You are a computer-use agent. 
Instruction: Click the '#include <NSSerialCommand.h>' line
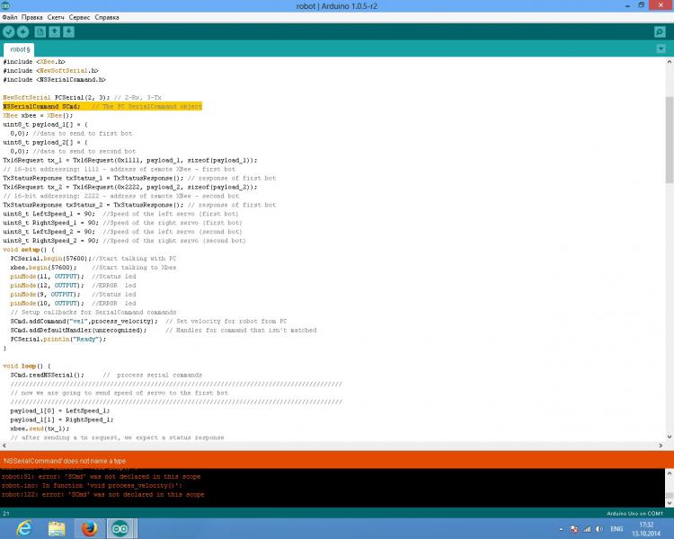click(54, 80)
